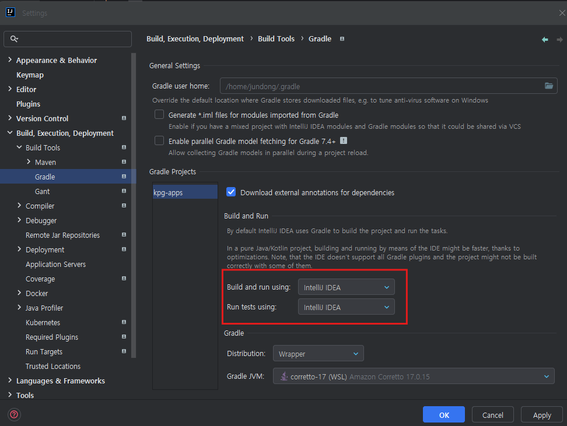Expand Appearance & Behavior tree node
The image size is (567, 426).
click(x=10, y=60)
